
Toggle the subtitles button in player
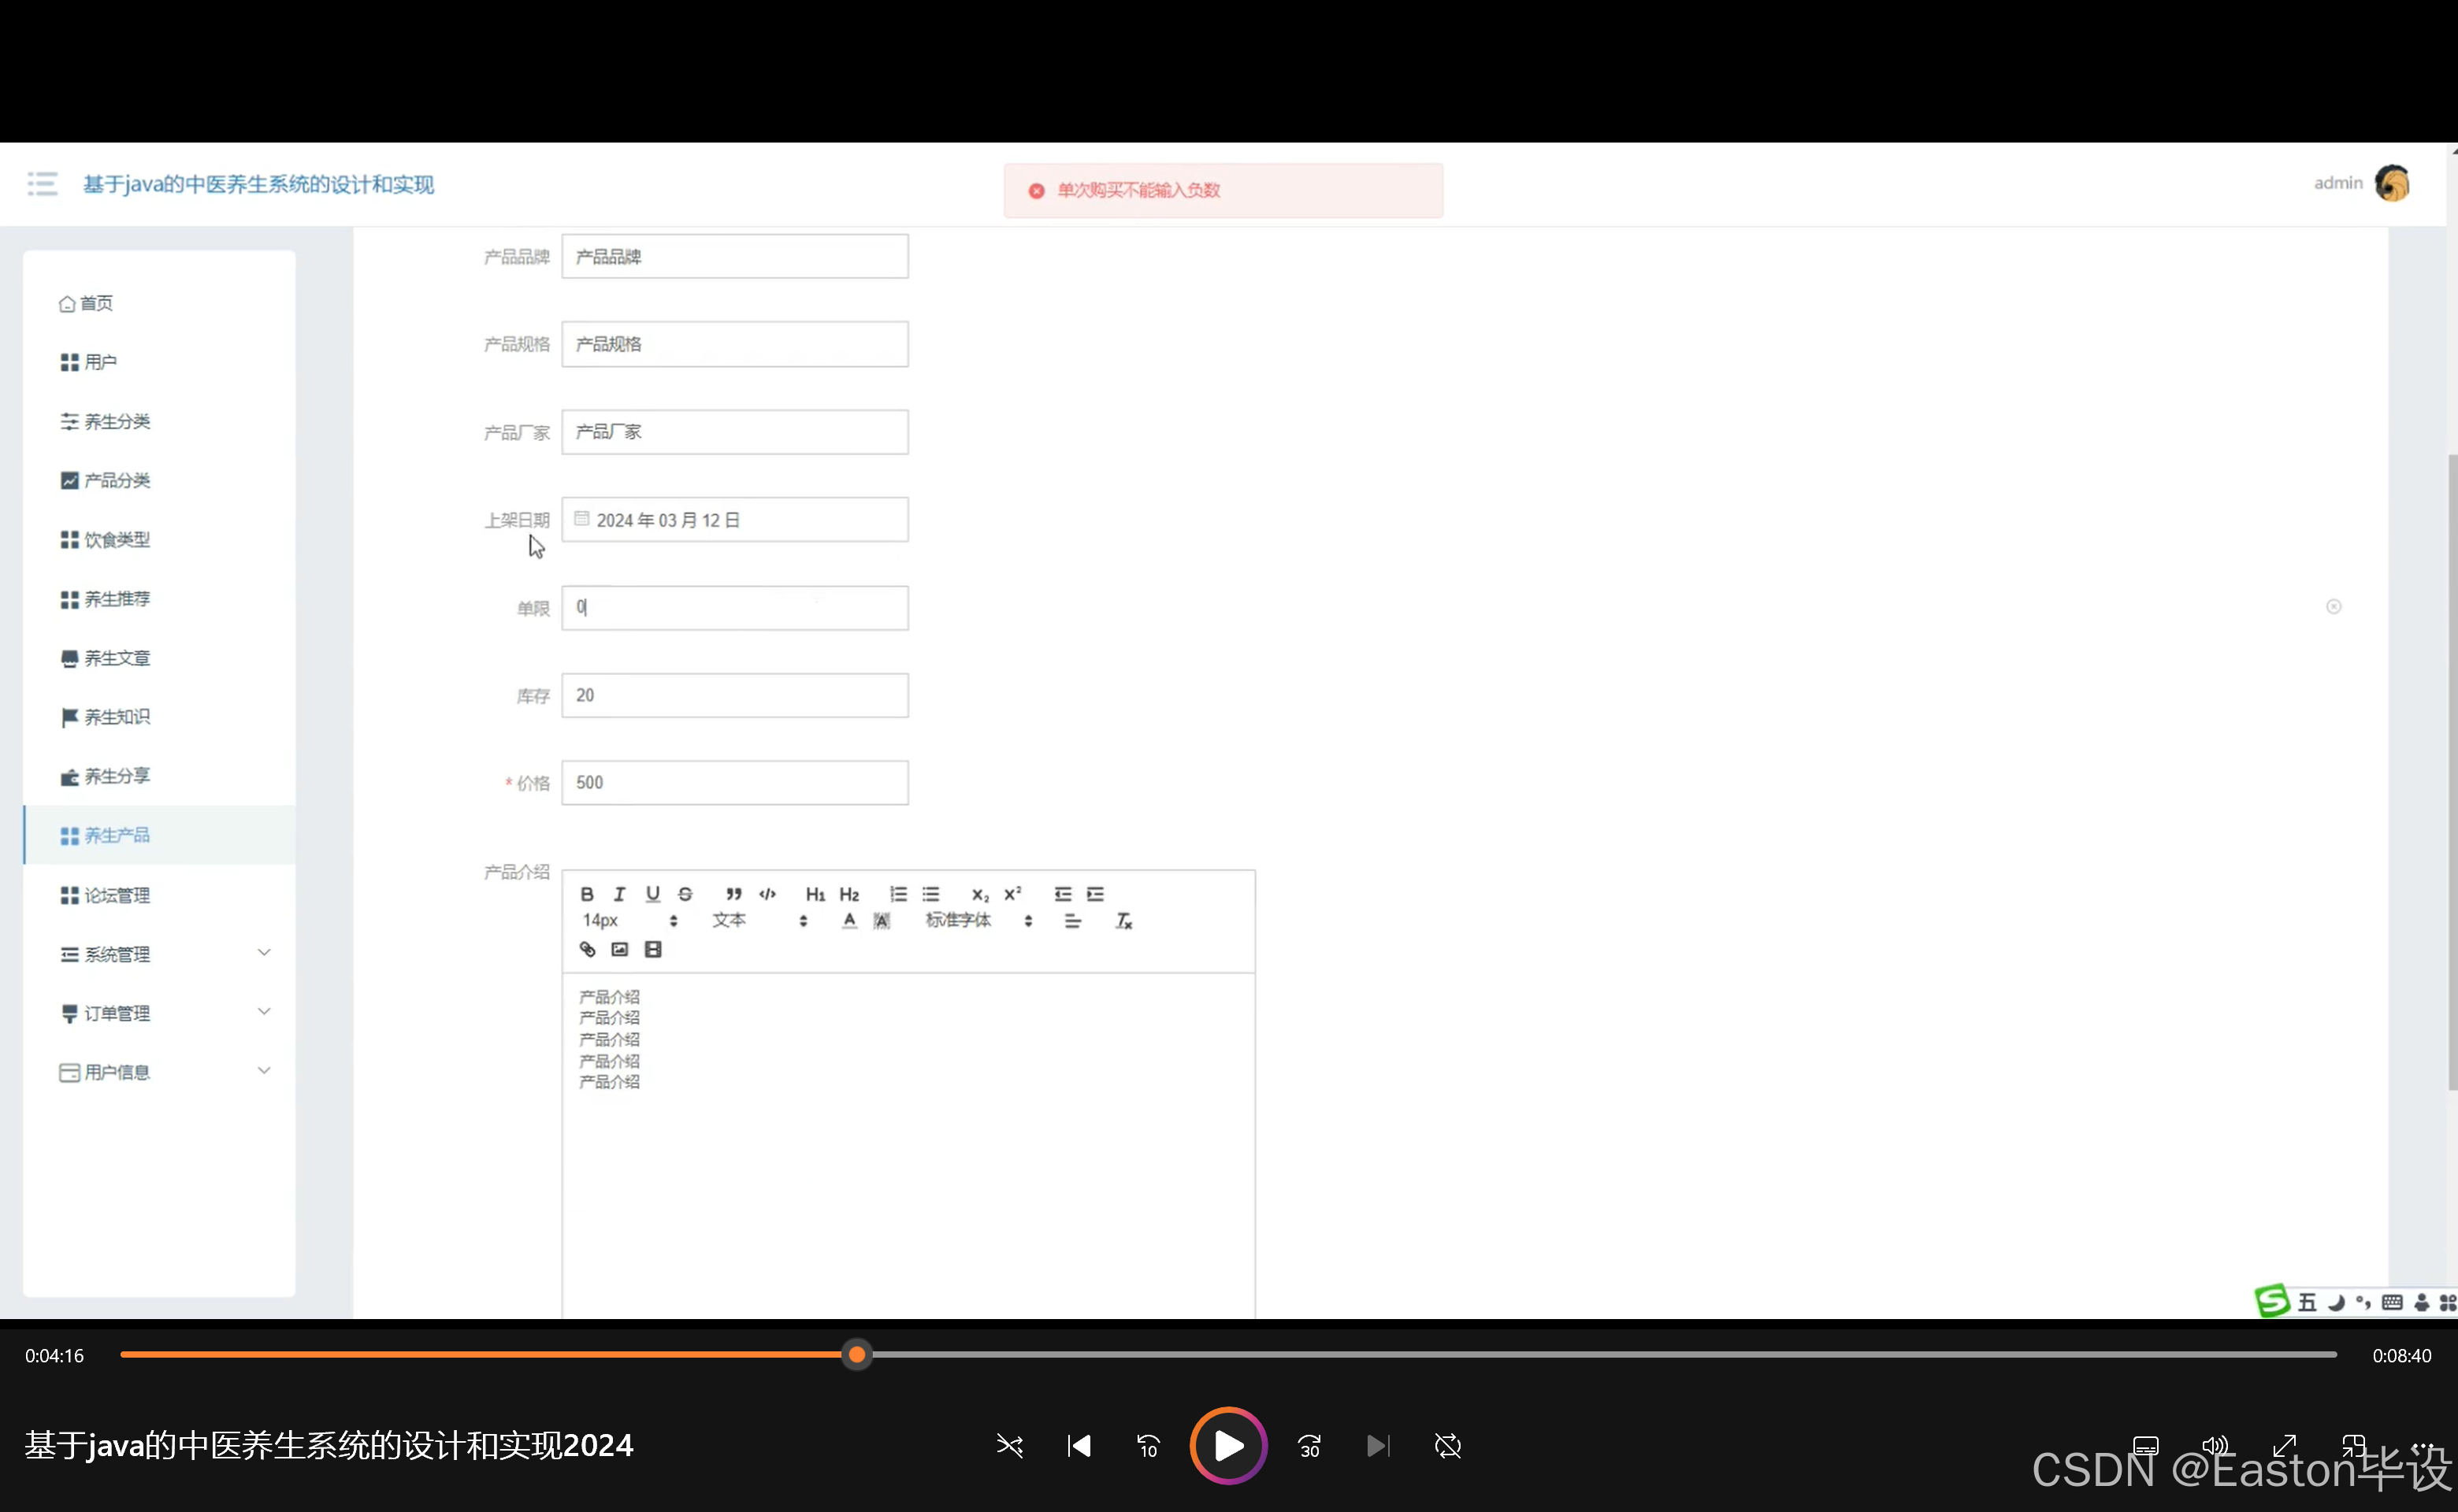point(2145,1446)
